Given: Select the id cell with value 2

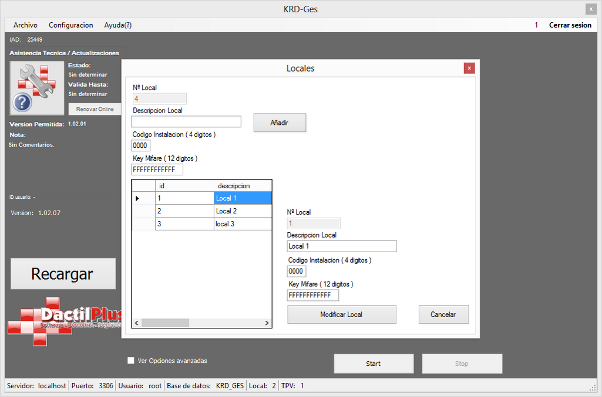Looking at the screenshot, I should point(184,211).
